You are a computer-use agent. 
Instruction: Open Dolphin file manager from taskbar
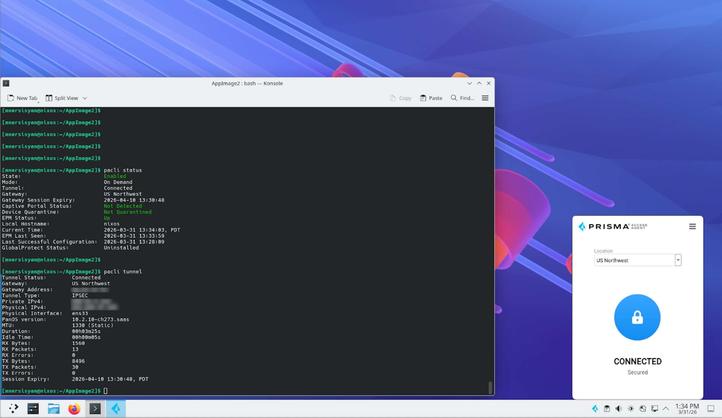coord(54,409)
